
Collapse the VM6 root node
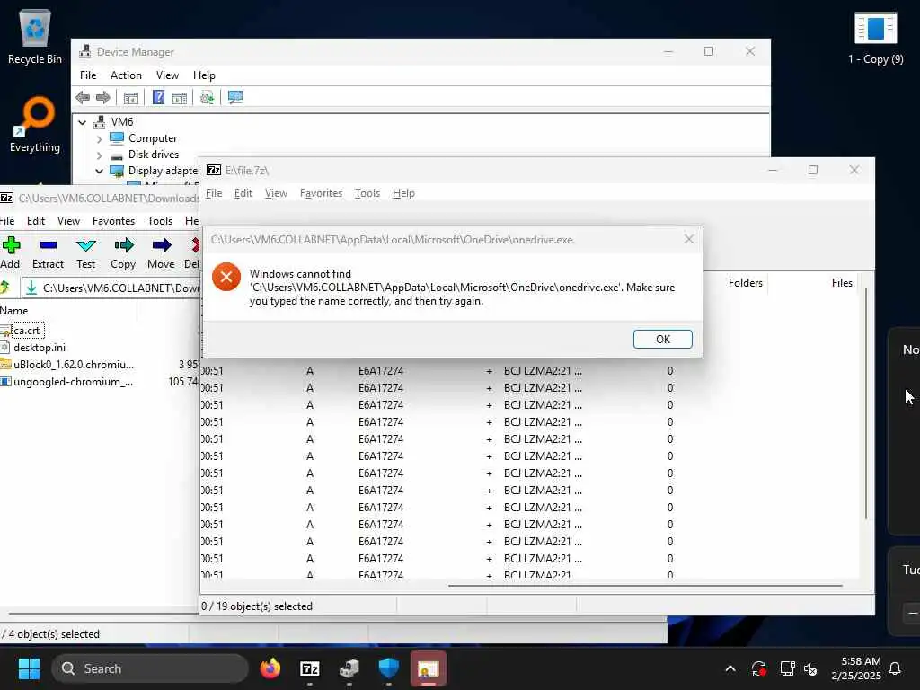coord(82,122)
